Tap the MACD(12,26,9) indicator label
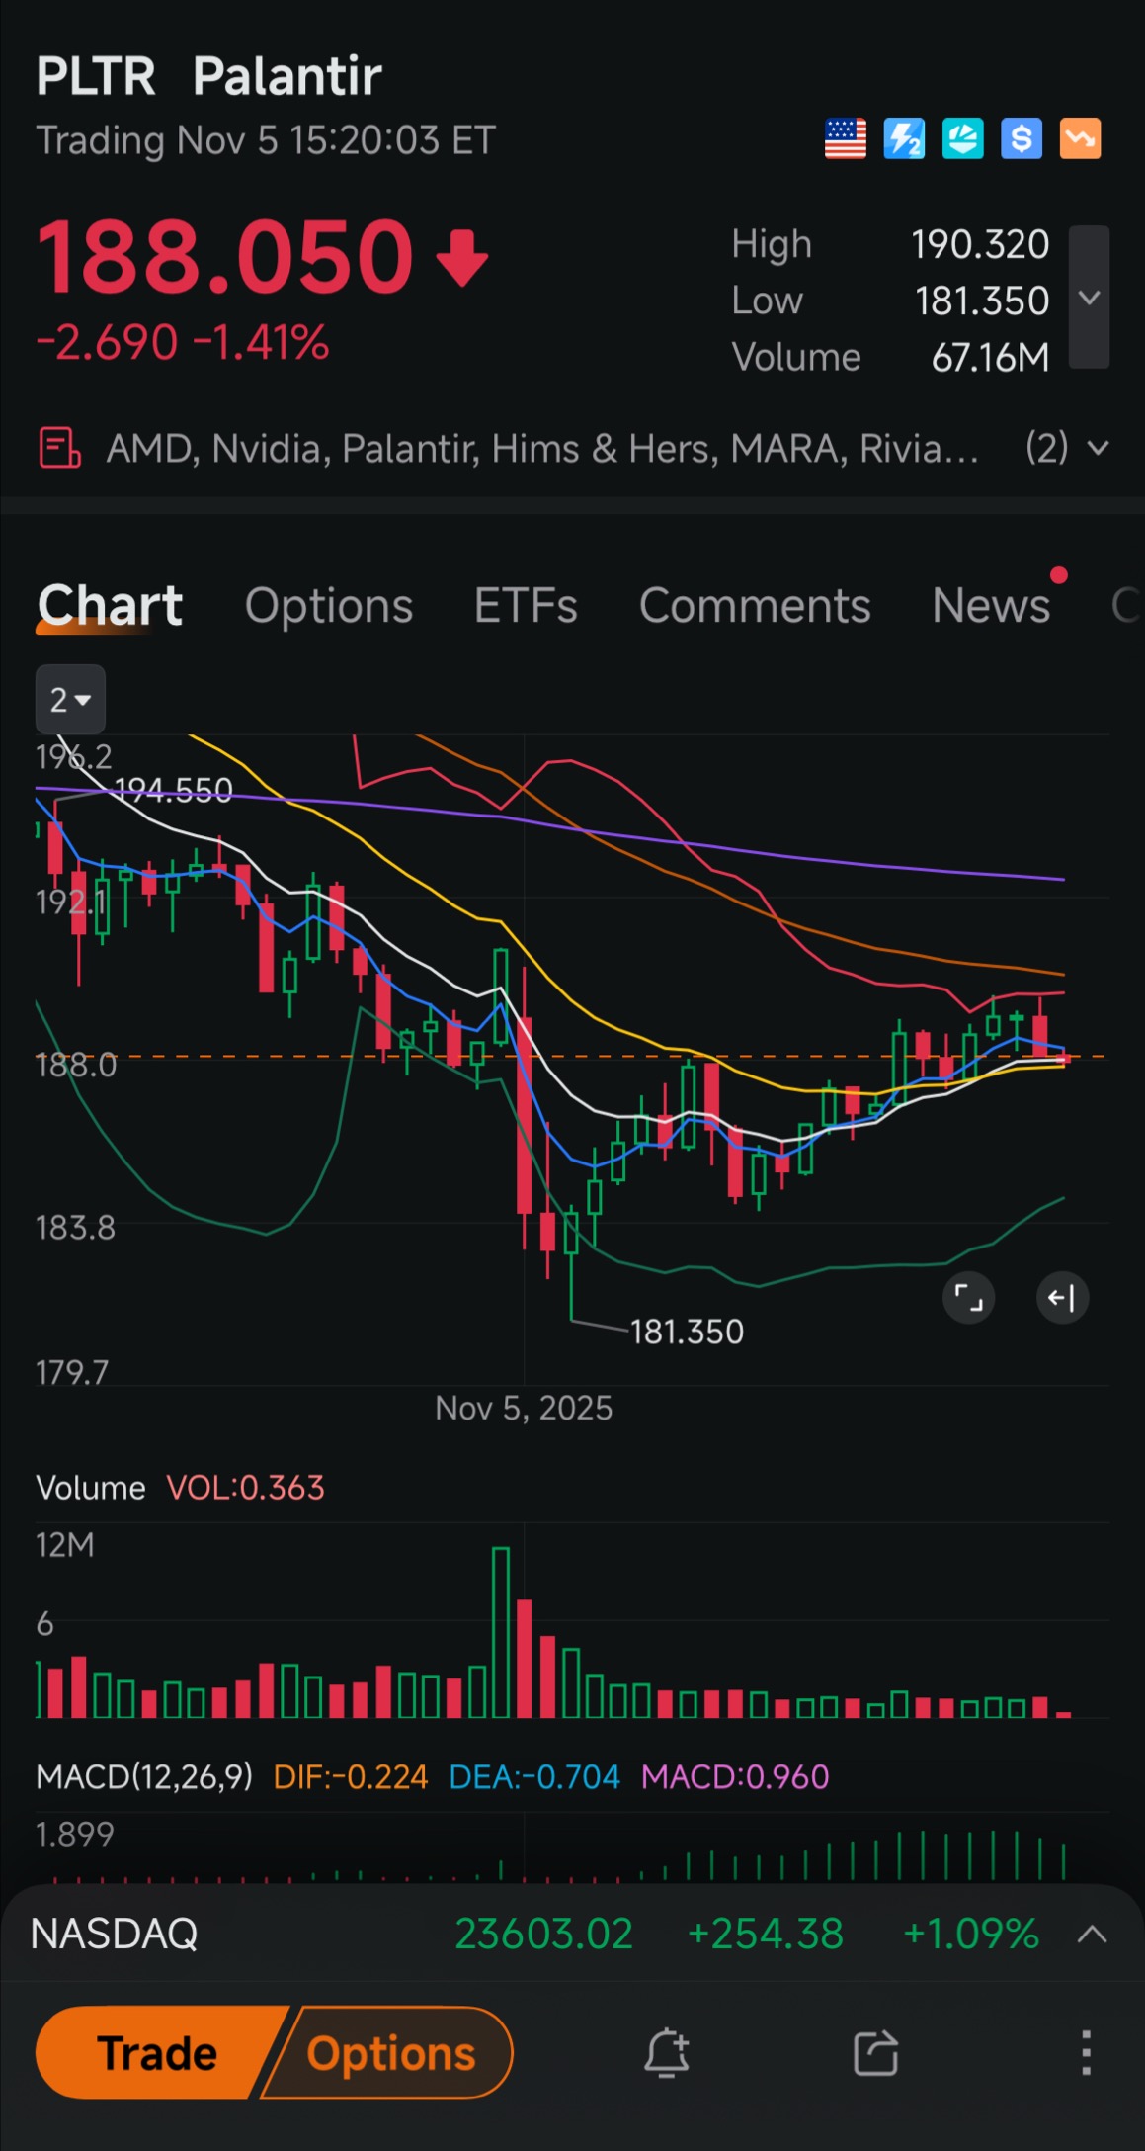 click(144, 1777)
